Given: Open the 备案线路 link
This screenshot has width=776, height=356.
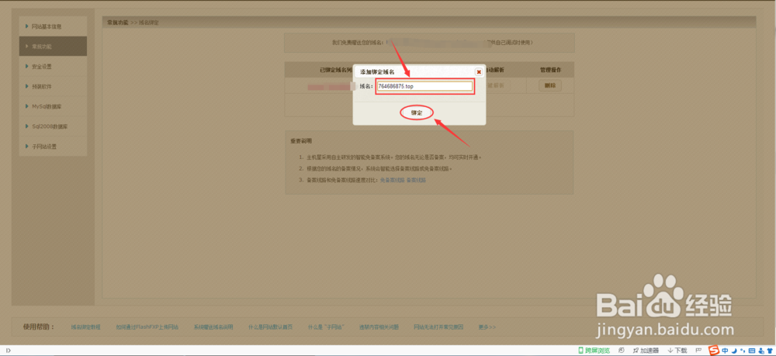Looking at the screenshot, I should tap(416, 180).
